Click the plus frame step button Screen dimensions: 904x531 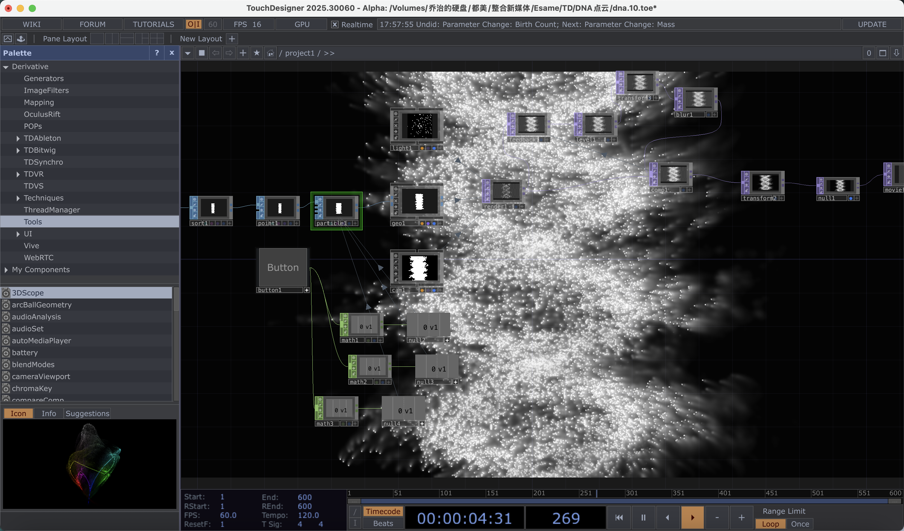click(x=741, y=517)
